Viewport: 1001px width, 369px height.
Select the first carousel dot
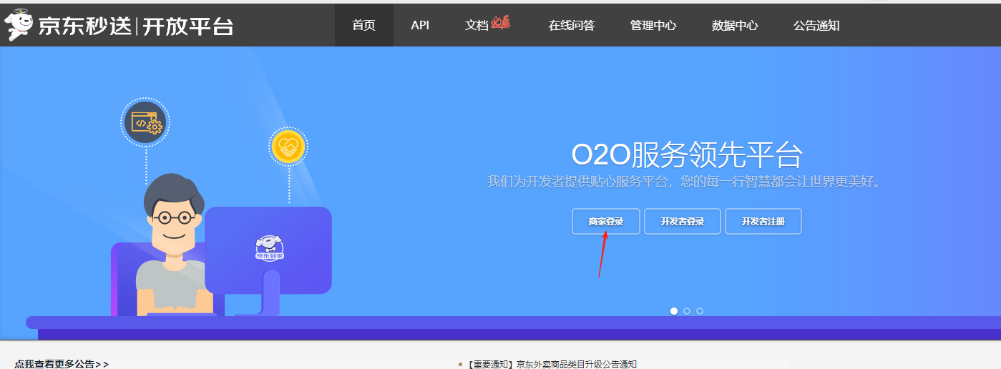click(674, 311)
